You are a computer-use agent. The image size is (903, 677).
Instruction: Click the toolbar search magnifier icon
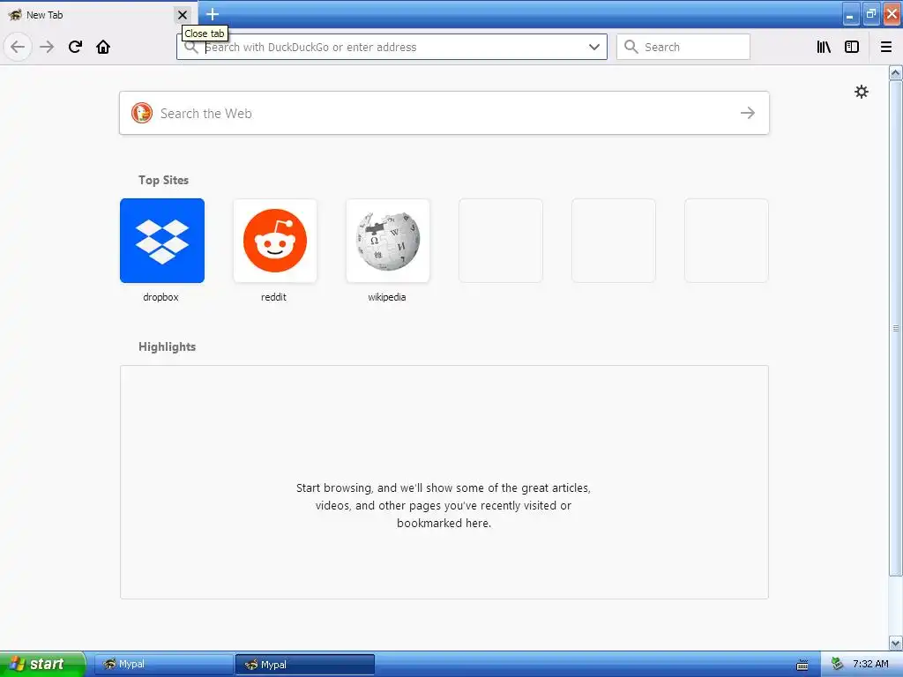(631, 47)
